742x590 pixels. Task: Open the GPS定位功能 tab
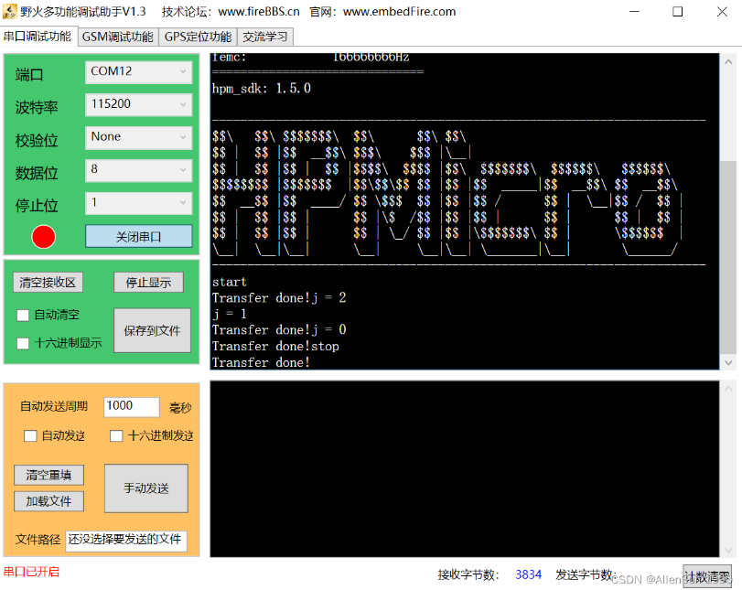coord(198,38)
